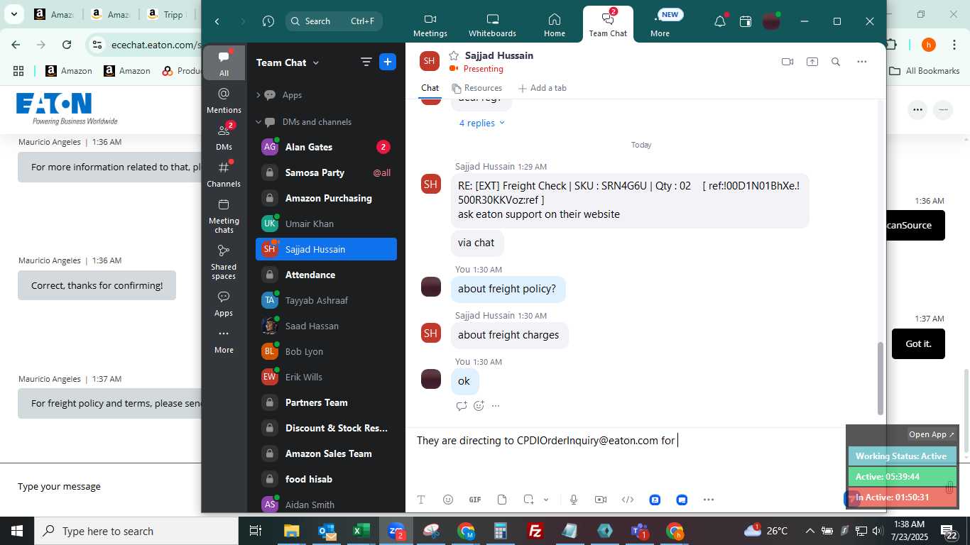Screen dimensions: 970x545
Task: Record a video message
Action: coord(601,500)
